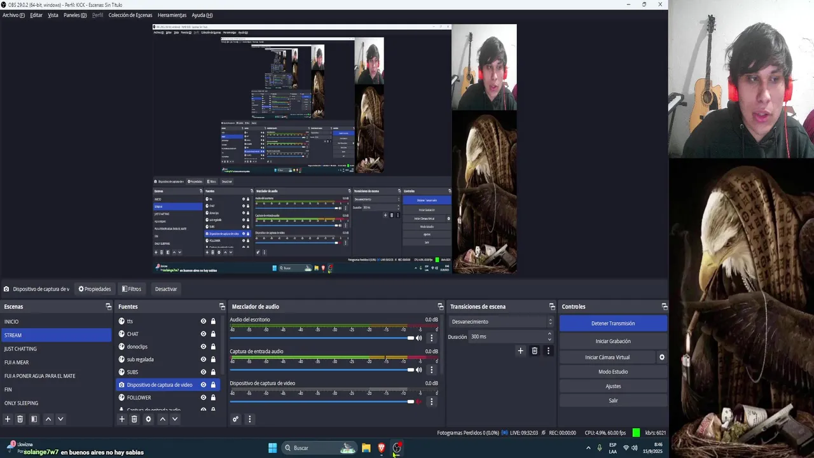
Task: Hide the donoclips source
Action: [203, 347]
